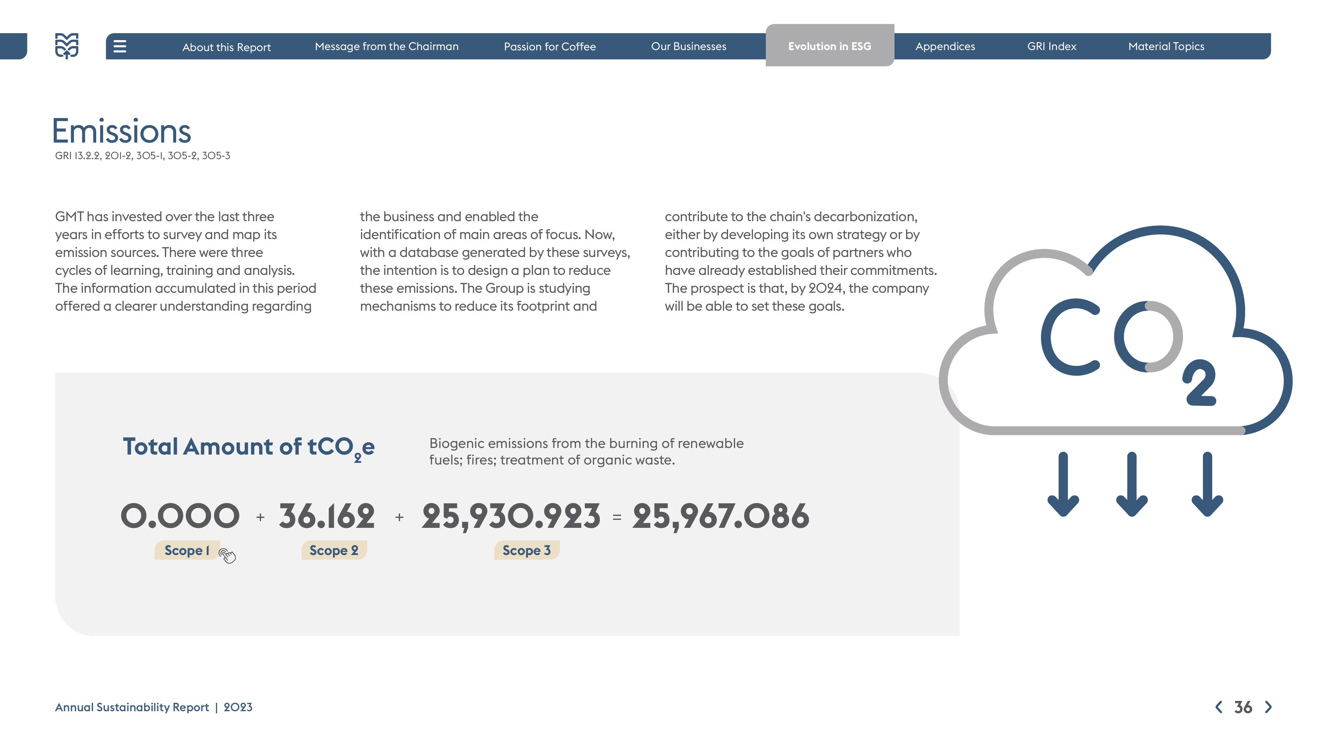The height and width of the screenshot is (746, 1327).
Task: Go to next page arrow
Action: click(x=1268, y=707)
